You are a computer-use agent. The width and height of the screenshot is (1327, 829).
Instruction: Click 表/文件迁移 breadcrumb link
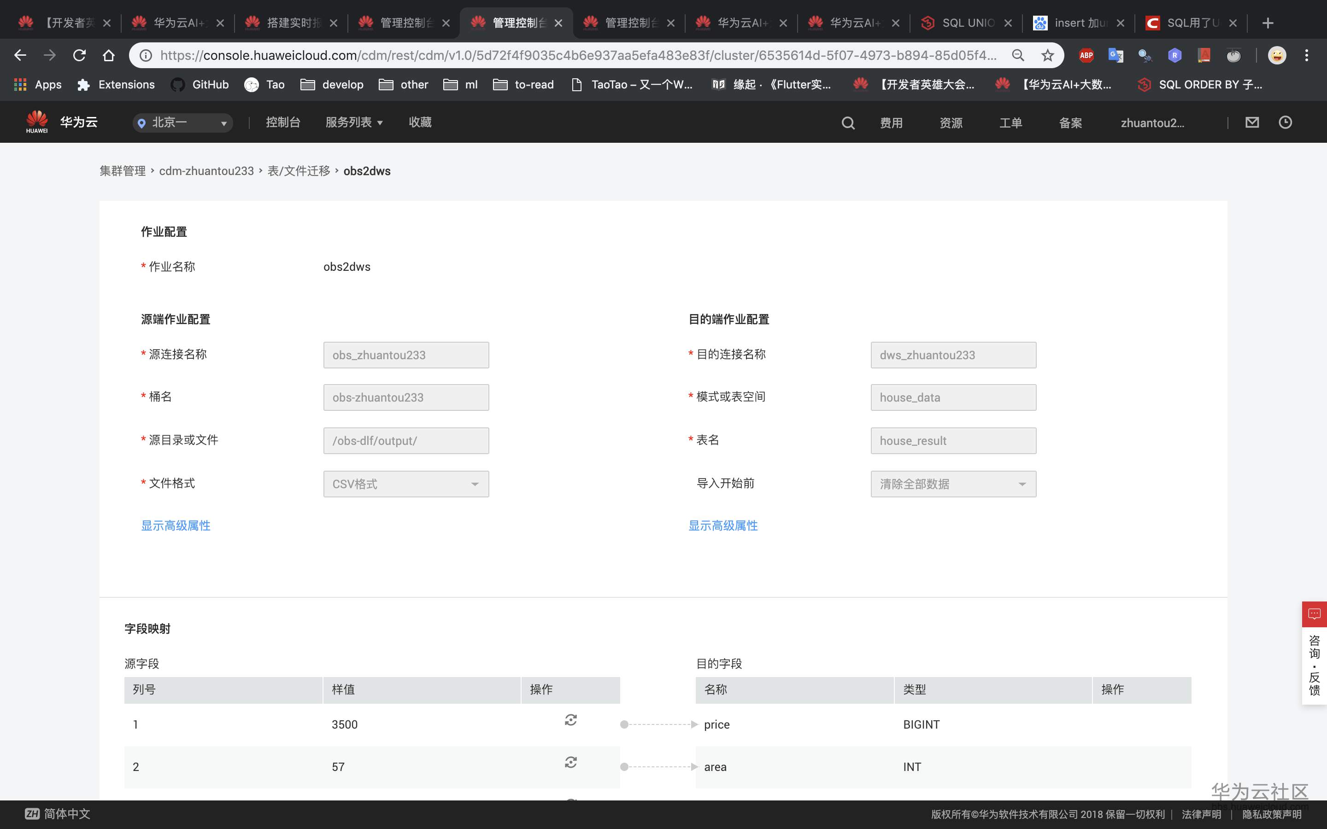coord(298,171)
